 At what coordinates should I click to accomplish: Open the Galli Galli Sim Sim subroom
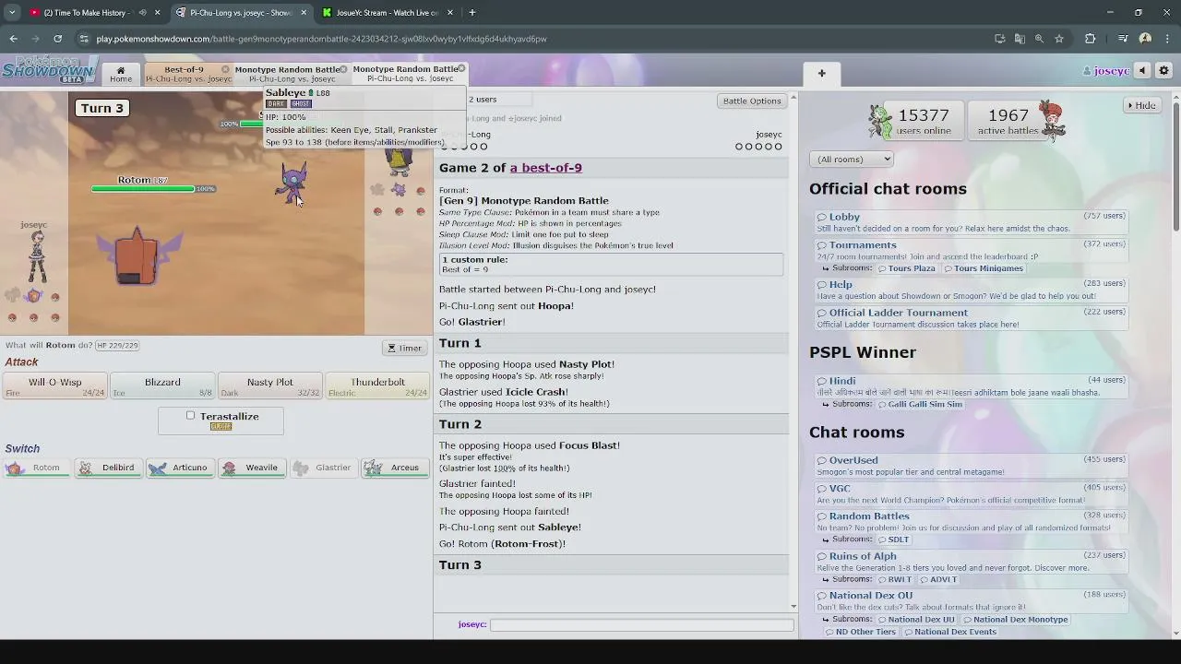point(919,404)
